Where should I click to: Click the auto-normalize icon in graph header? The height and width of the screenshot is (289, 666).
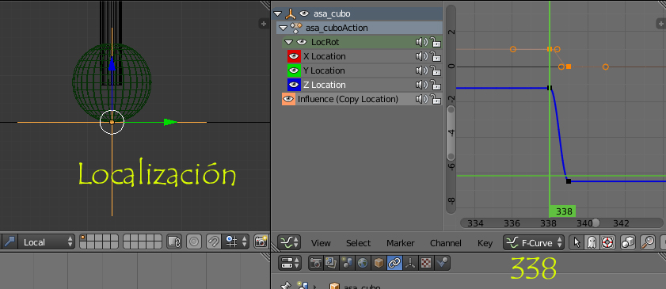coord(628,243)
